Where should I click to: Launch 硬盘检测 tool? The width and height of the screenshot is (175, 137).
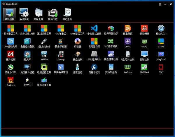pos(78,56)
